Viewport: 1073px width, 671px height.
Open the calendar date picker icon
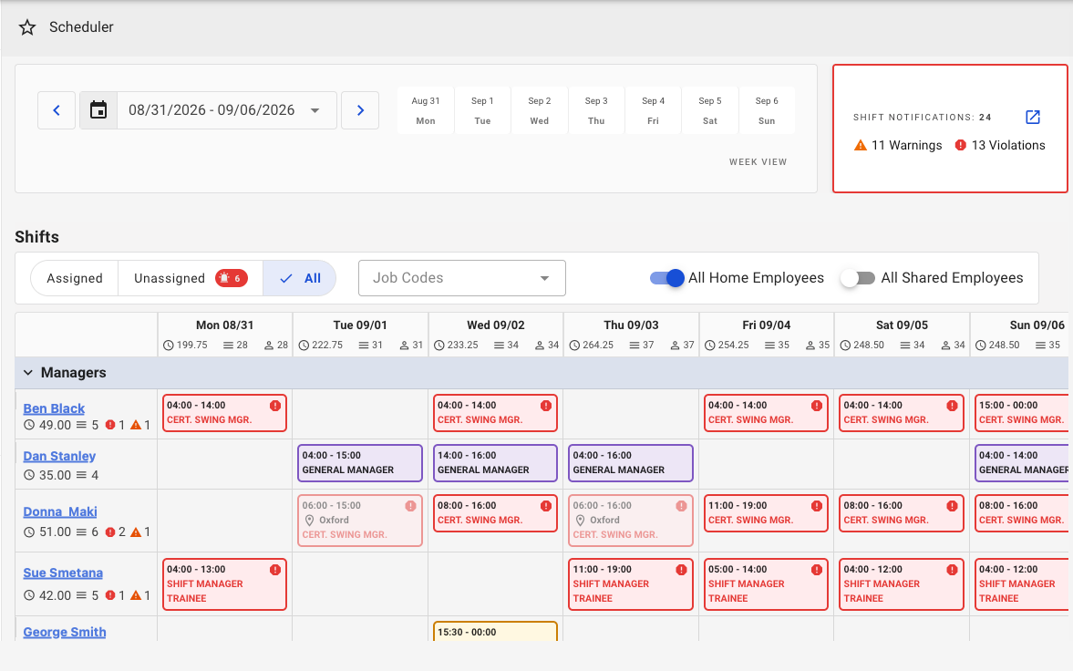pos(98,110)
